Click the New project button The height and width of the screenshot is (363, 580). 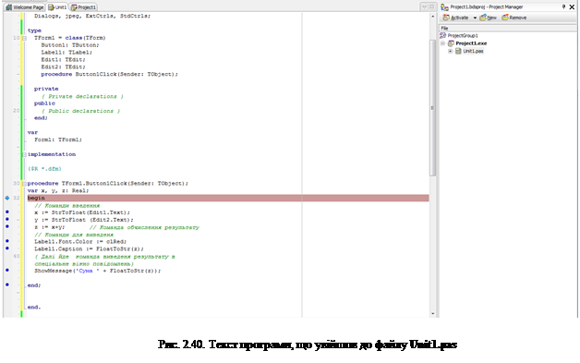pyautogui.click(x=489, y=18)
